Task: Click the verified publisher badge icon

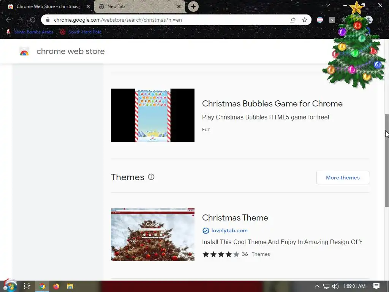Action: pyautogui.click(x=206, y=231)
